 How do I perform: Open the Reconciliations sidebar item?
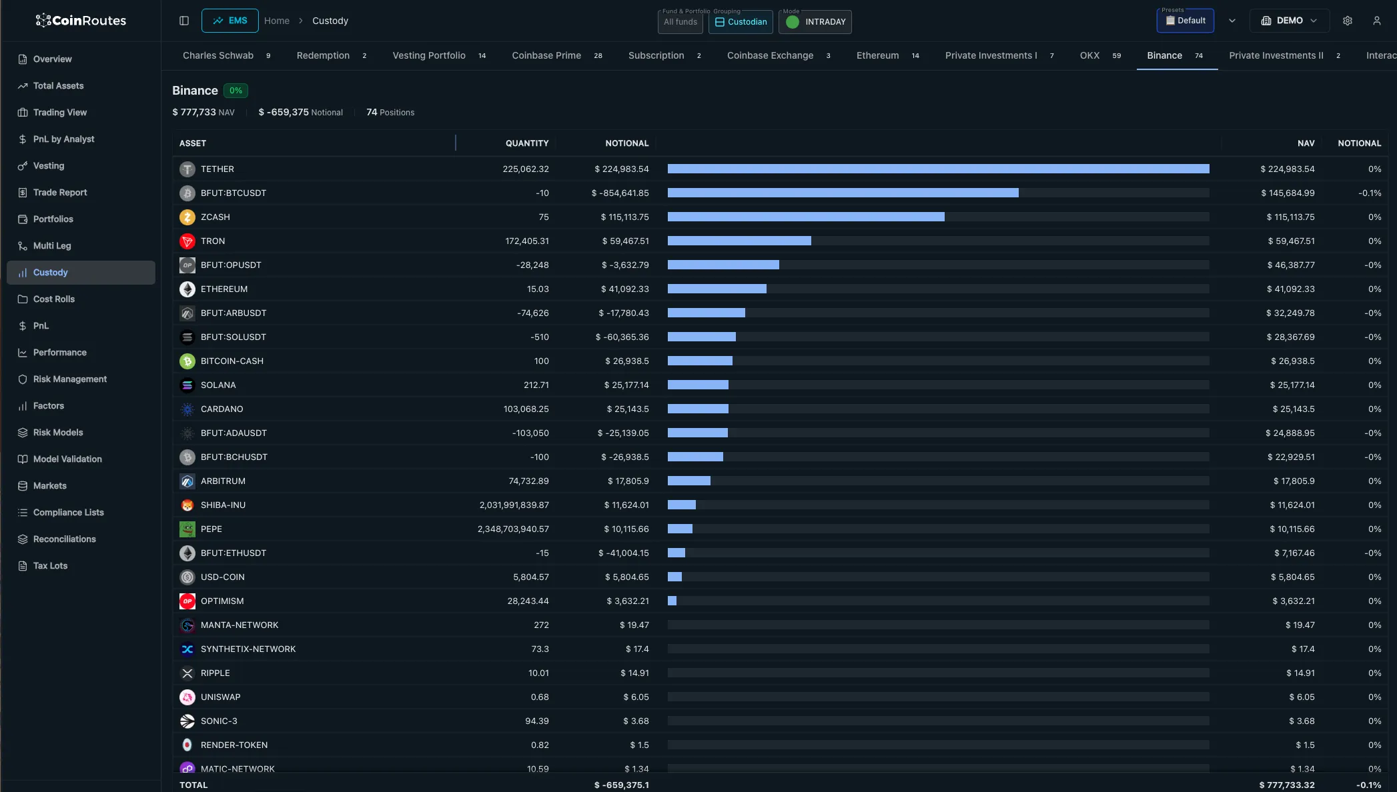(81, 539)
